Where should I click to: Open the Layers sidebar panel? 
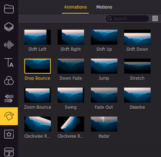pos(9,27)
